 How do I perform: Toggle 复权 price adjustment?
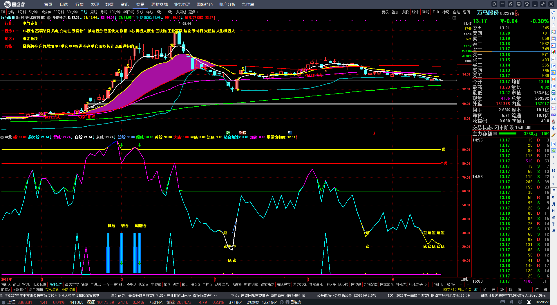click(385, 12)
